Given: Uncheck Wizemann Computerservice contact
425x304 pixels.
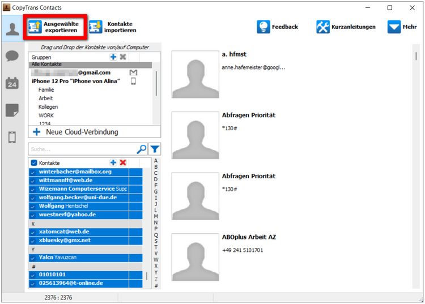Looking at the screenshot, I should pos(33,190).
